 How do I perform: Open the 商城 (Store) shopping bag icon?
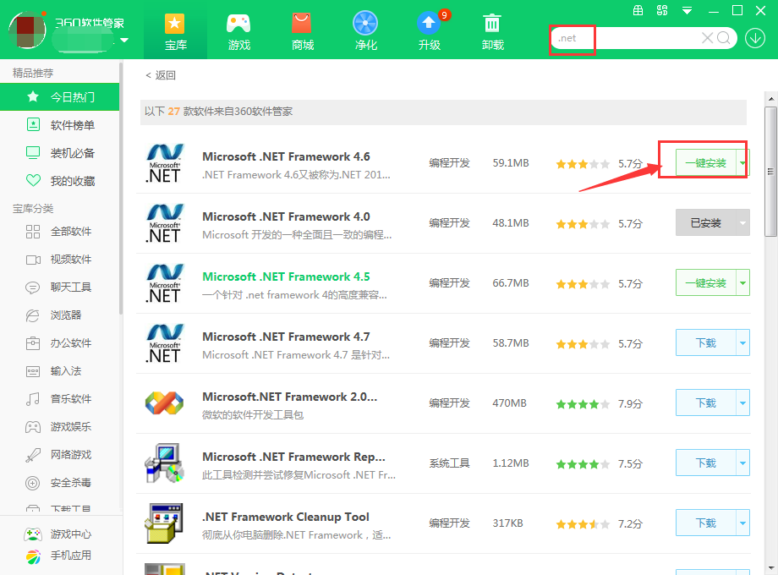pos(302,30)
